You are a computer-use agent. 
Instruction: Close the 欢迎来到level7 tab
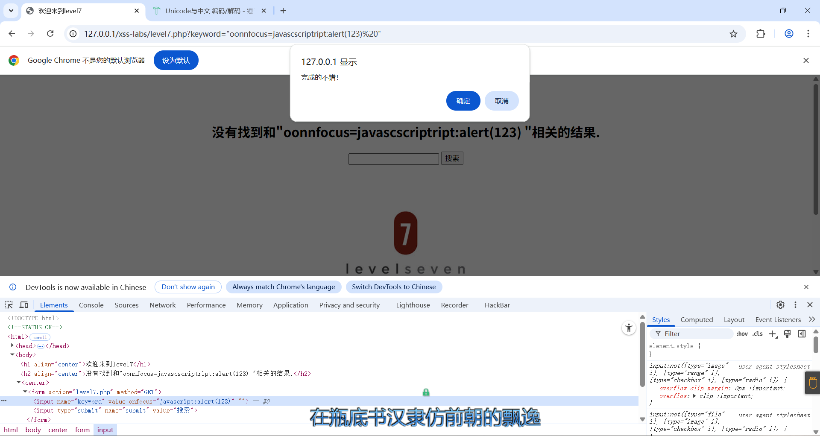137,11
